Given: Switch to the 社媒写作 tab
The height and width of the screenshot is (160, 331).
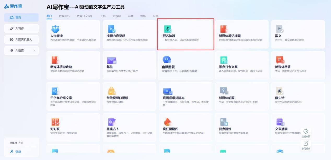Looking at the screenshot, I should point(64,16).
